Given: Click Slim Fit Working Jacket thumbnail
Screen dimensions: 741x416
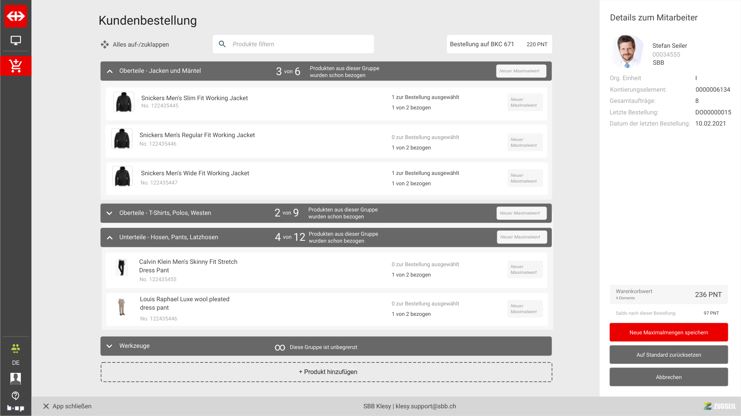Looking at the screenshot, I should (124, 102).
